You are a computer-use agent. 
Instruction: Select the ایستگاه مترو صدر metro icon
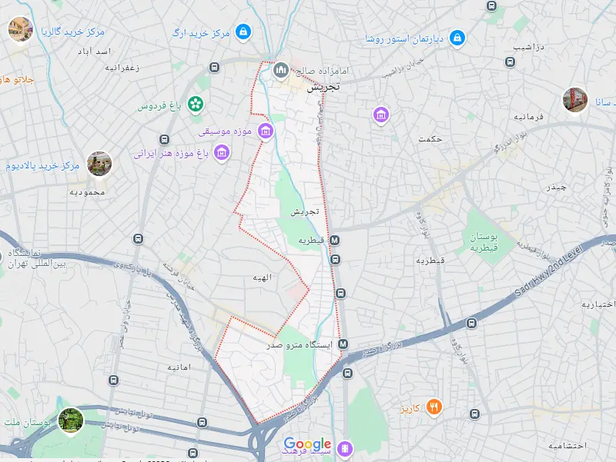tap(343, 344)
